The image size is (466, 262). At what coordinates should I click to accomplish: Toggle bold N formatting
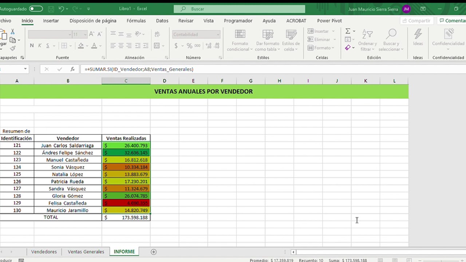(x=32, y=45)
